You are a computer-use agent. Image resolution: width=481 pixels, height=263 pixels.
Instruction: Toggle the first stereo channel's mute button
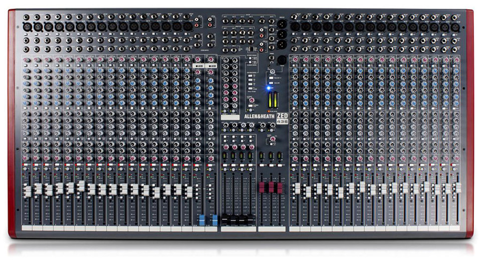click(196, 165)
